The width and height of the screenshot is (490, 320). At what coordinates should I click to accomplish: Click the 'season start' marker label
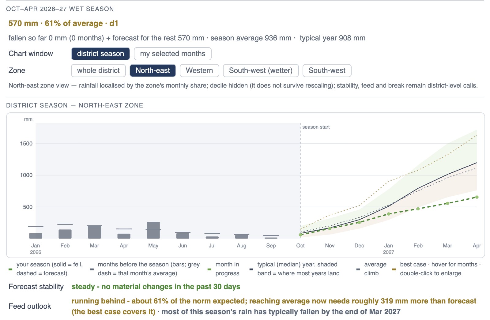point(316,127)
